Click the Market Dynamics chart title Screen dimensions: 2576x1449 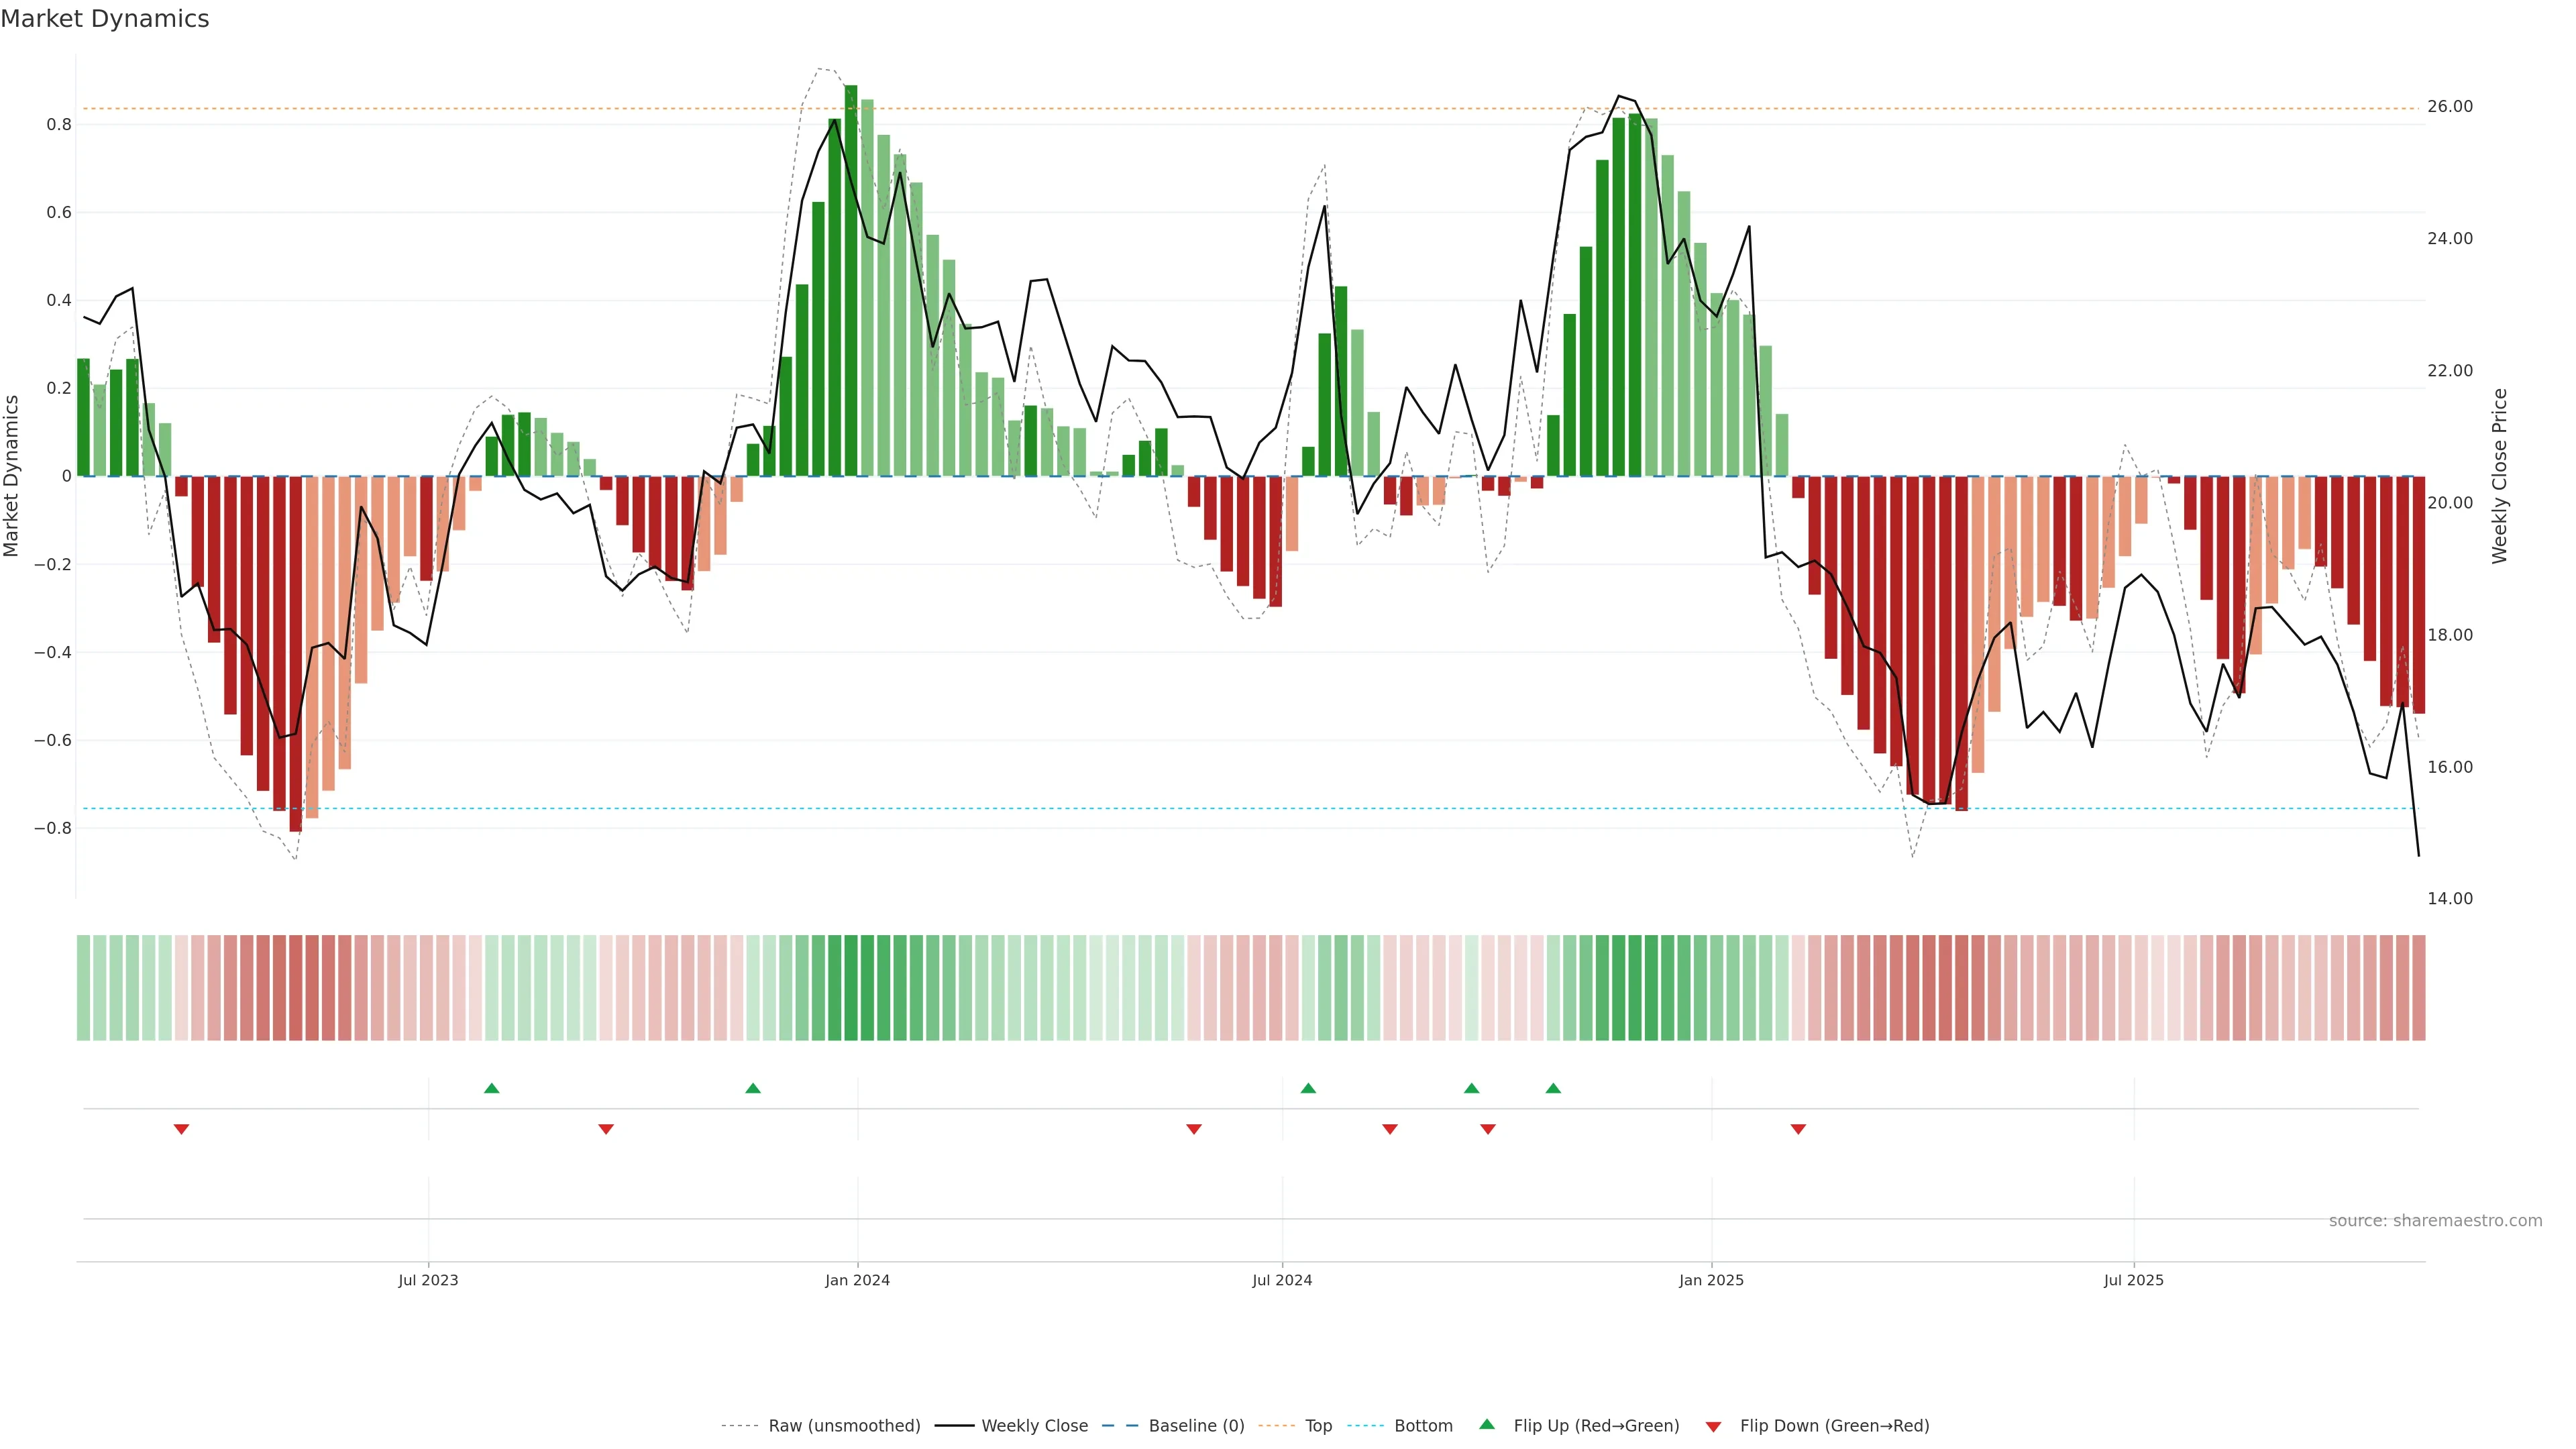[x=105, y=19]
